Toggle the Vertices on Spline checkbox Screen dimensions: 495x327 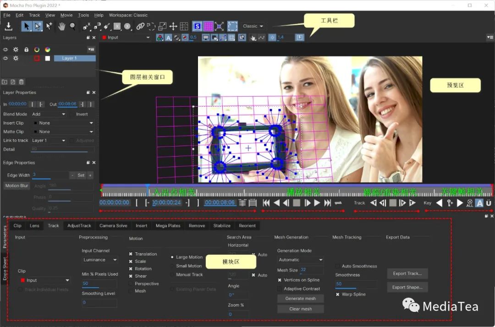pyautogui.click(x=280, y=280)
